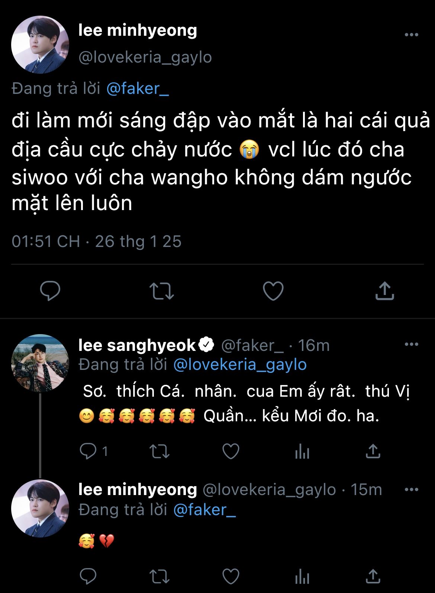Viewport: 435px width, 593px height.
Task: Open lee minhyeong's main profile picture
Action: click(x=40, y=45)
